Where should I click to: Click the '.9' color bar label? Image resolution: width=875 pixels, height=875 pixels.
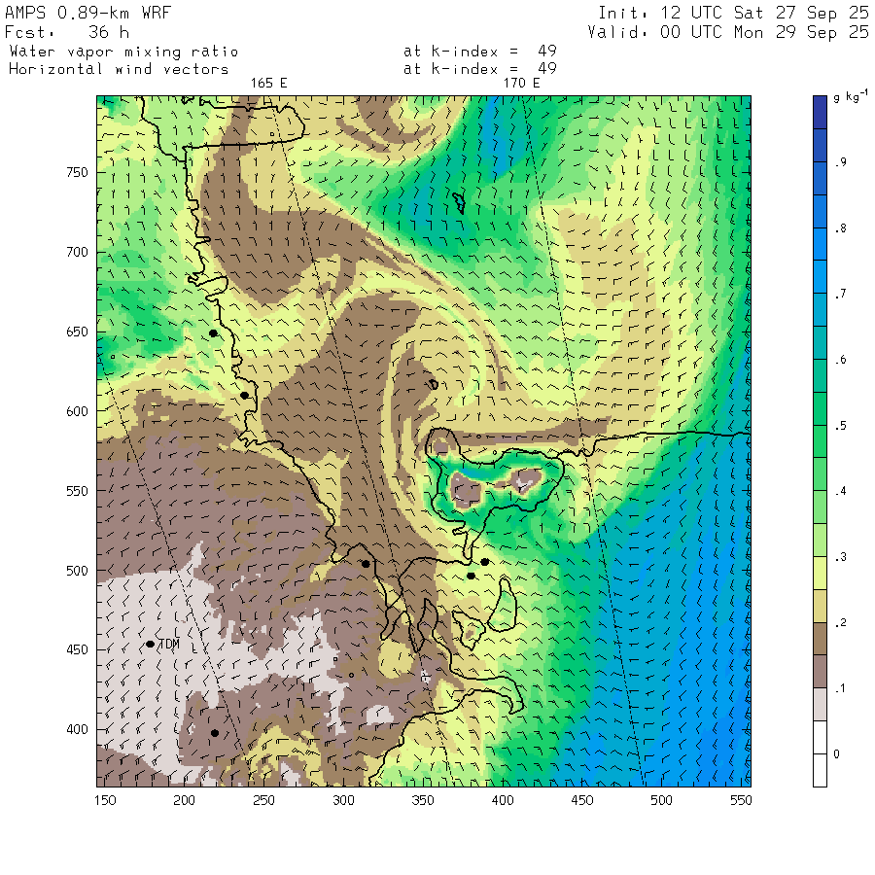(x=840, y=162)
